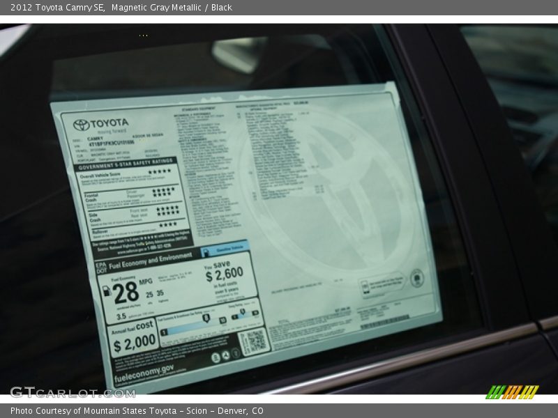
Task: Select the black fuel pump icon
Action: coord(106,291)
